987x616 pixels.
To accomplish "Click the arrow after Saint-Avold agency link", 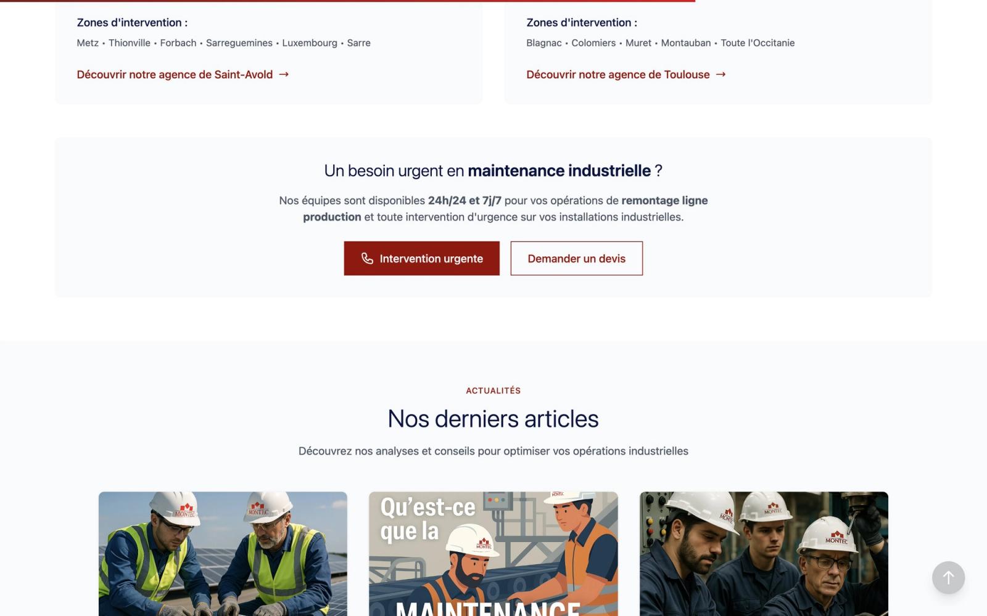I will point(284,75).
